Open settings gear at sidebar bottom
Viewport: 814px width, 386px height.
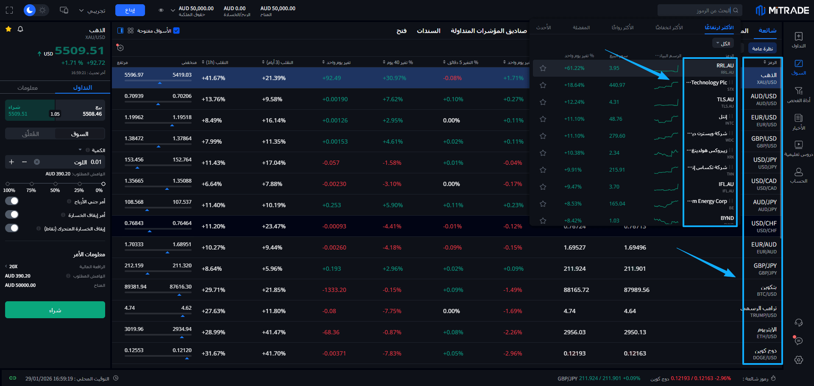798,360
